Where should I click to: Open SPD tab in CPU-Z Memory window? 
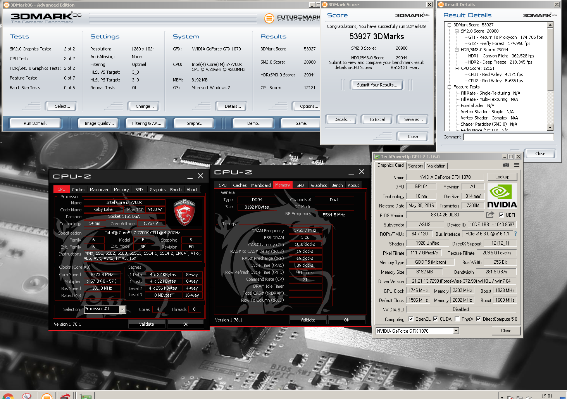[300, 185]
